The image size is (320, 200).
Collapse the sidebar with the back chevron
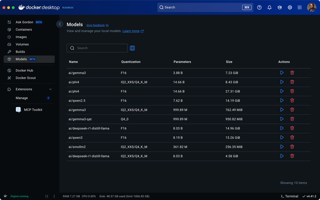[60, 24]
